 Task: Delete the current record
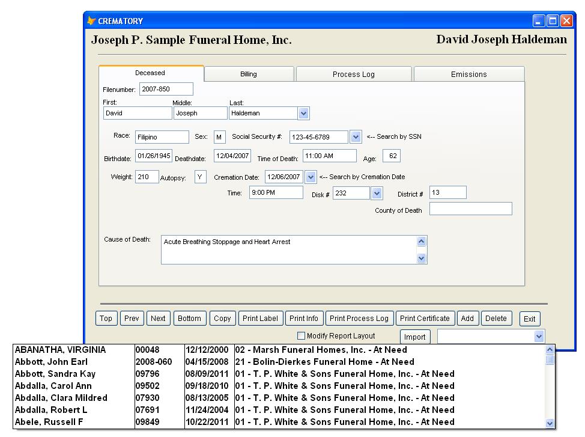[x=496, y=318]
